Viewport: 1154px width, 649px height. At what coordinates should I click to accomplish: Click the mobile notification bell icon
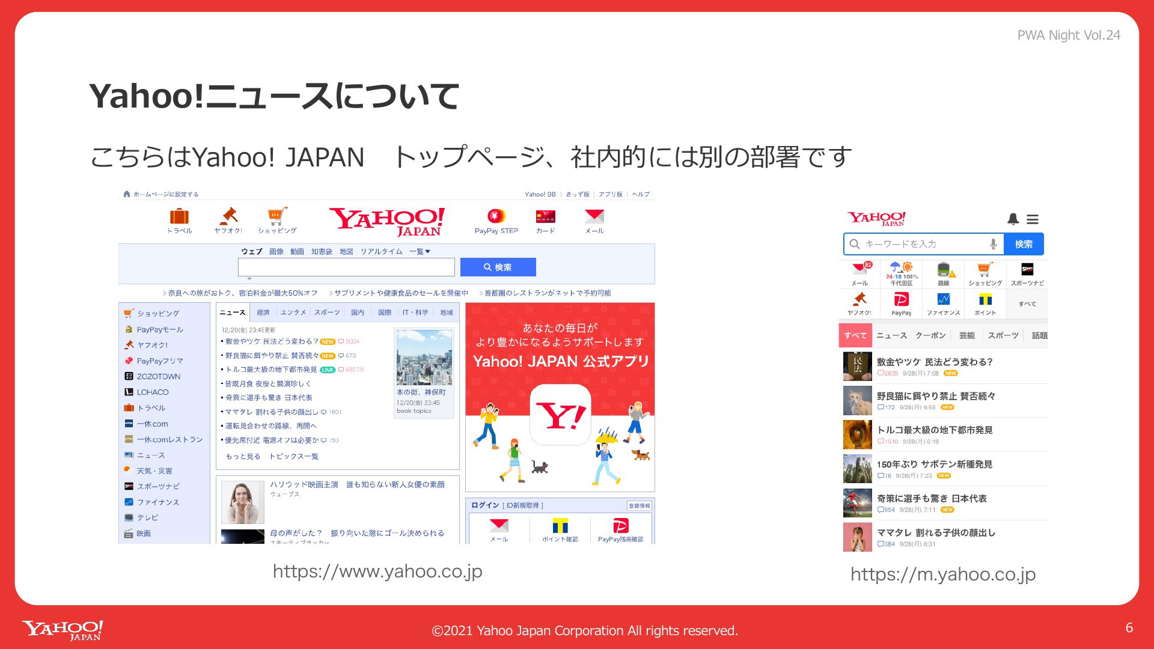coord(1013,219)
